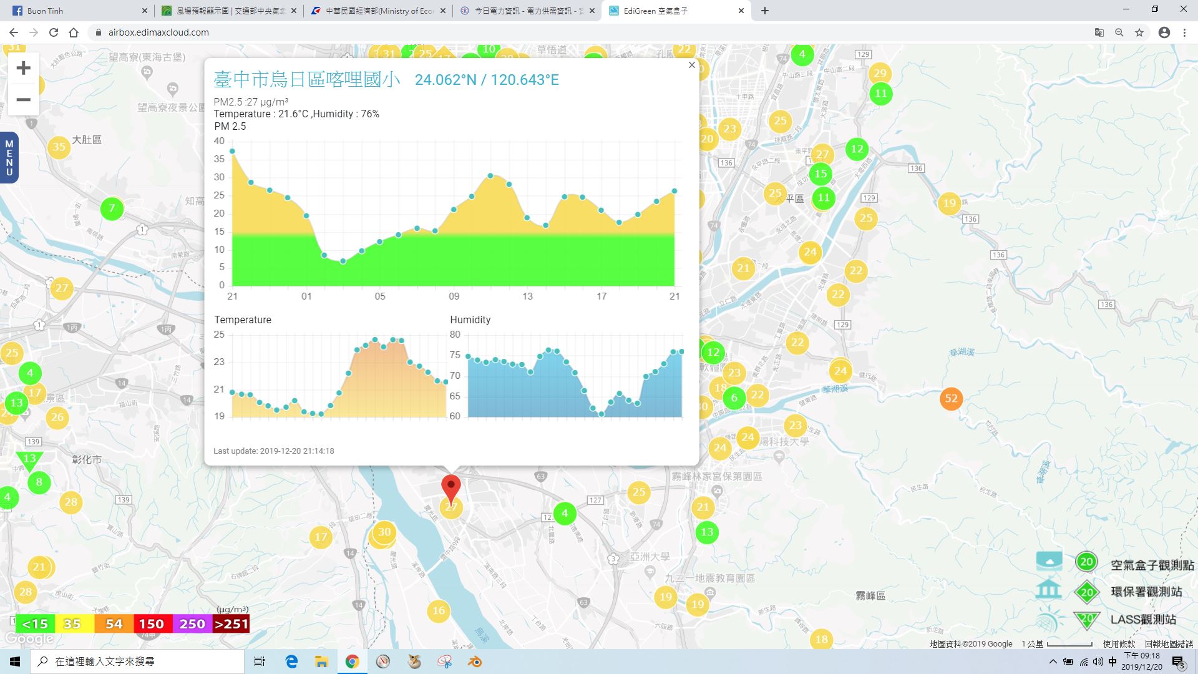
Task: Toggle the LASS stations globe icon
Action: coord(1048,620)
